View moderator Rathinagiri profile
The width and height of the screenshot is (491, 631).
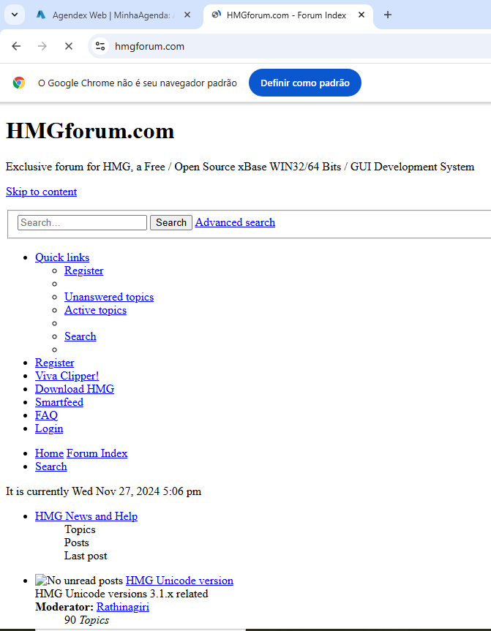tap(123, 607)
